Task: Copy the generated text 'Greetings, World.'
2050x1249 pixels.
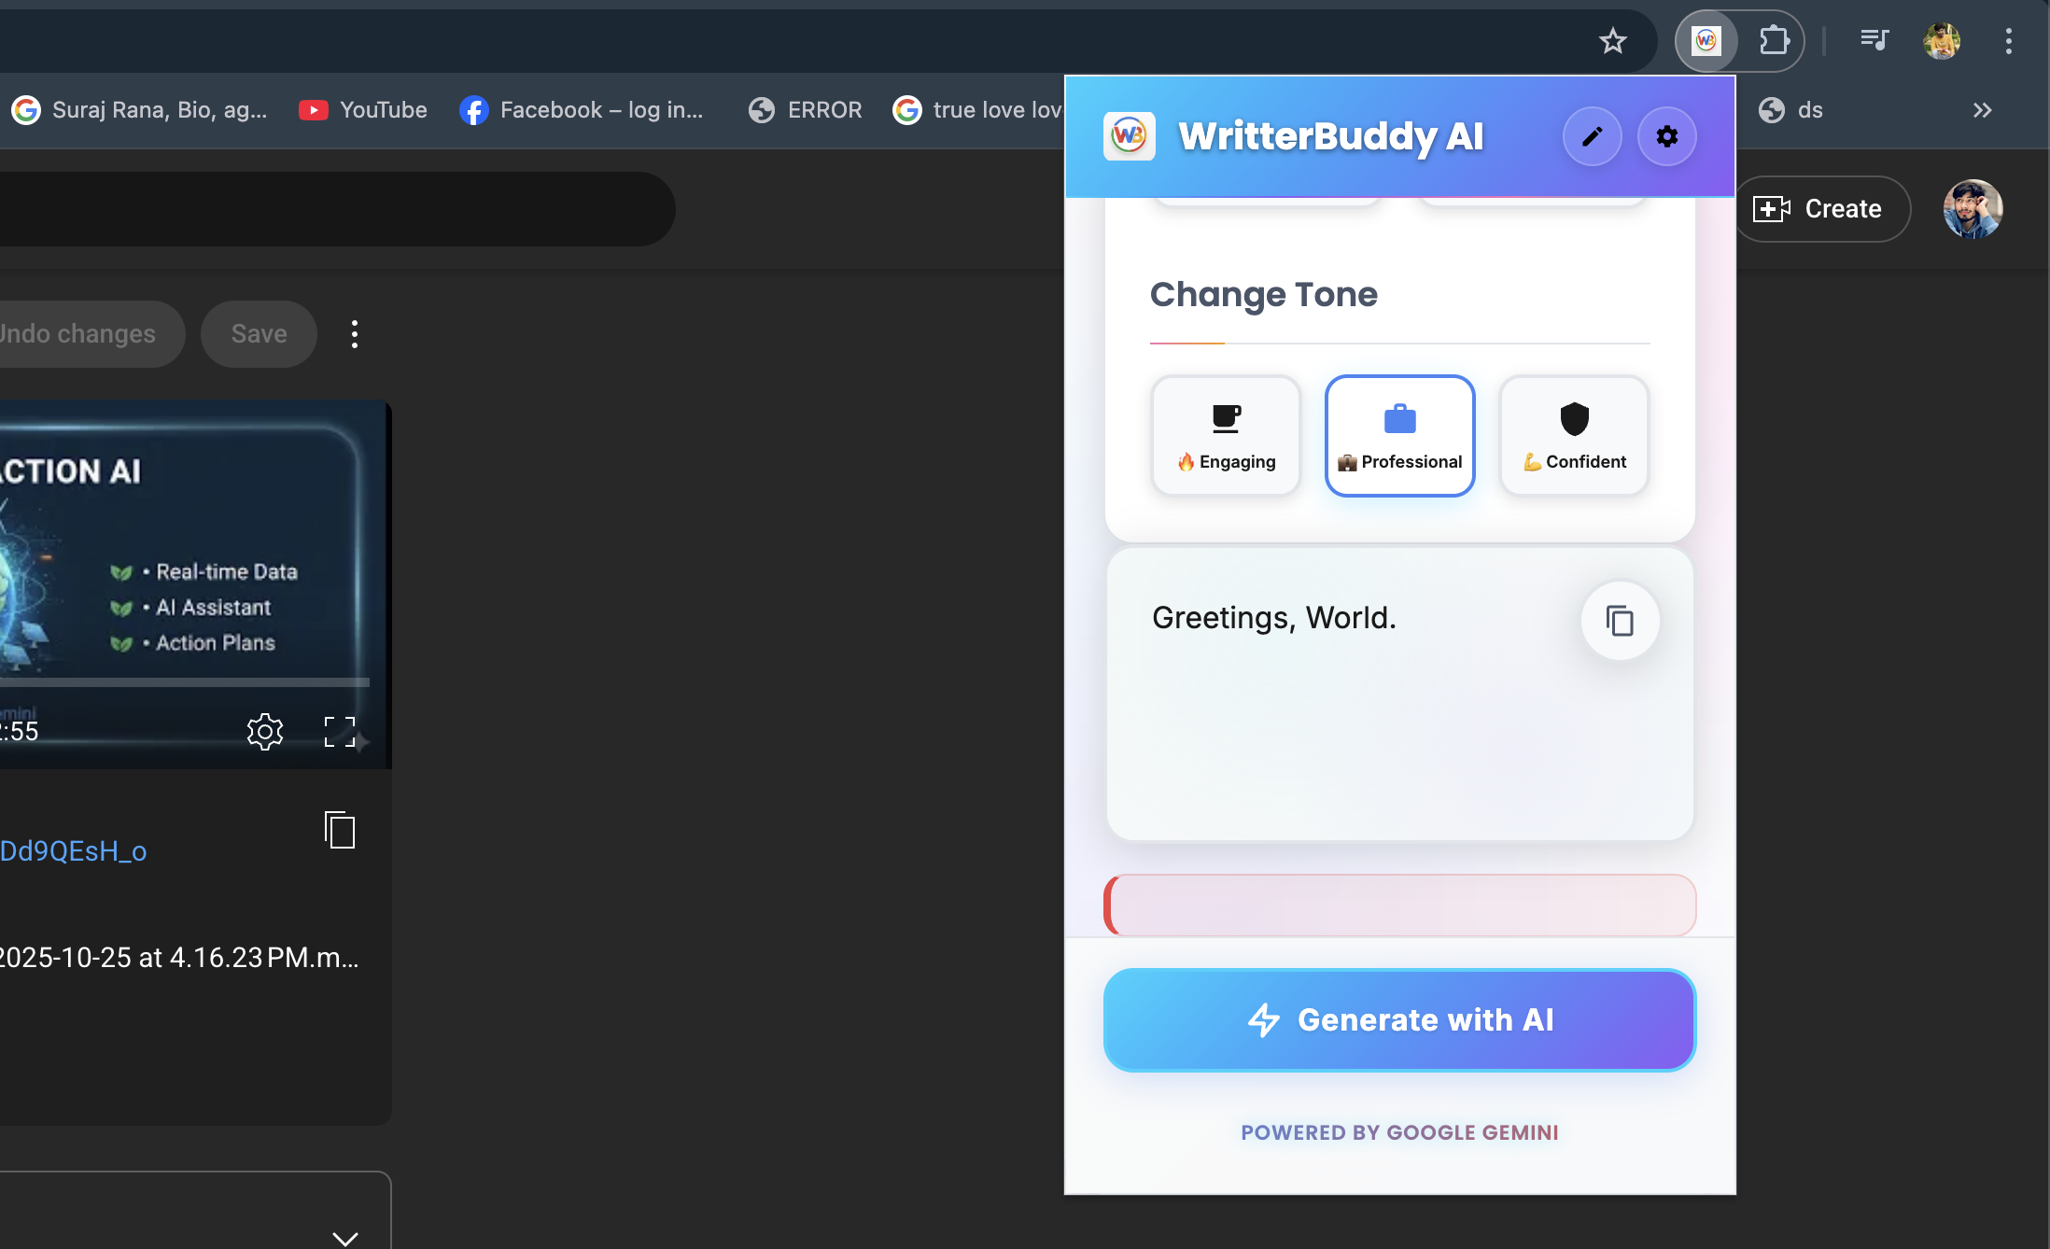Action: (1620, 621)
